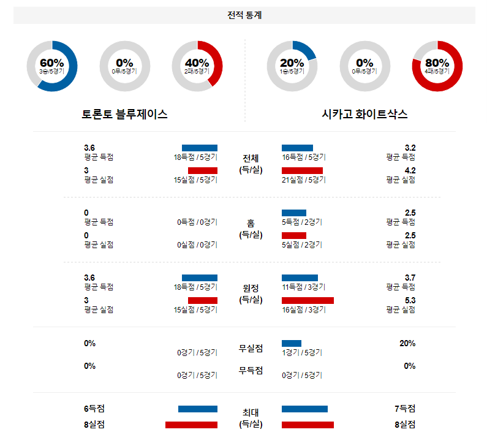Click Chicago's blue 16득점 overall bar
487x443 pixels.
click(297, 148)
